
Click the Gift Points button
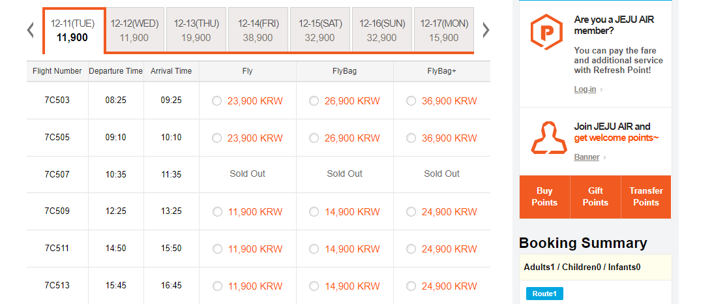[595, 197]
